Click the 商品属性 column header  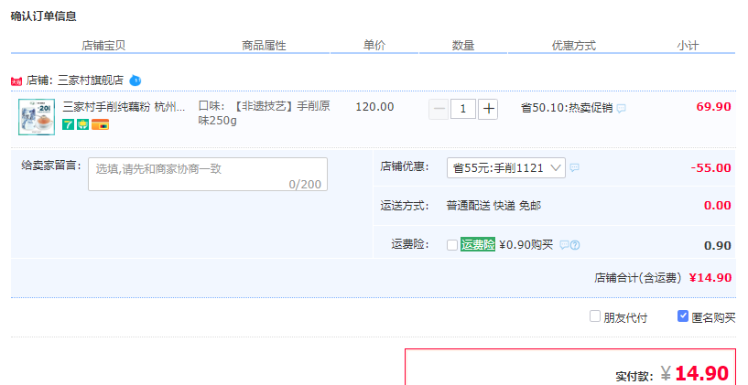(x=264, y=46)
